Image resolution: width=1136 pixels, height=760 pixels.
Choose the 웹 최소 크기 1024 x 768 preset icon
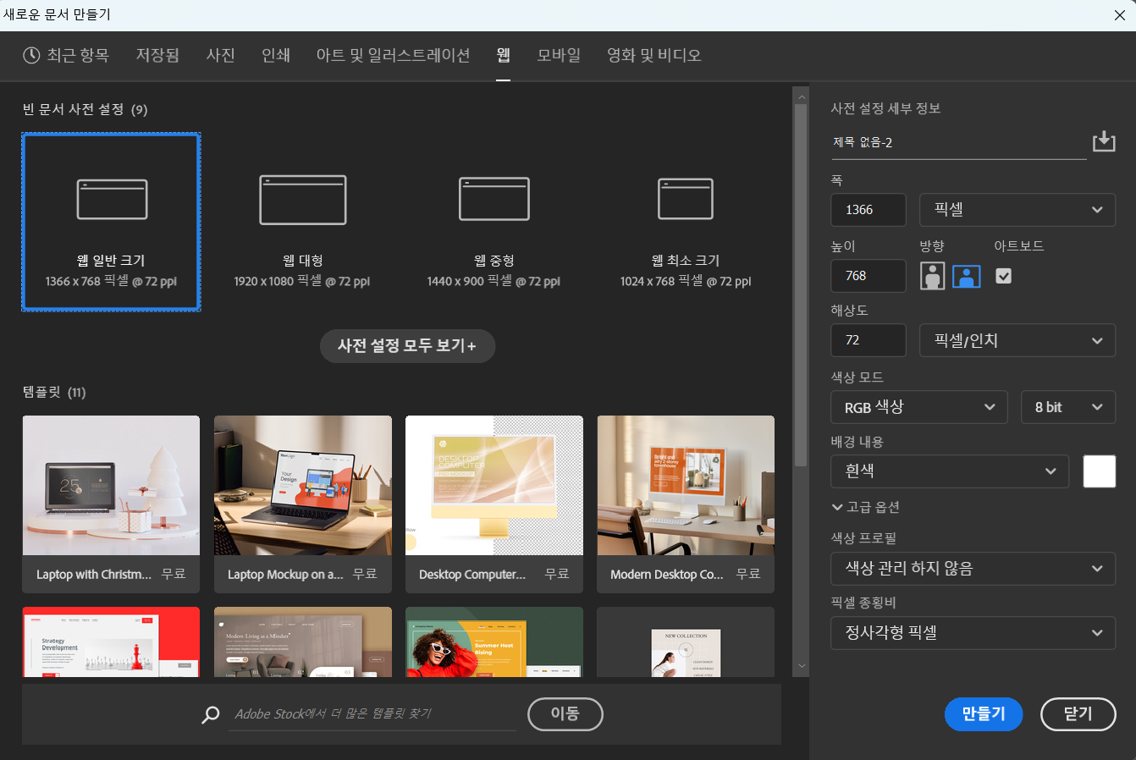pyautogui.click(x=685, y=200)
